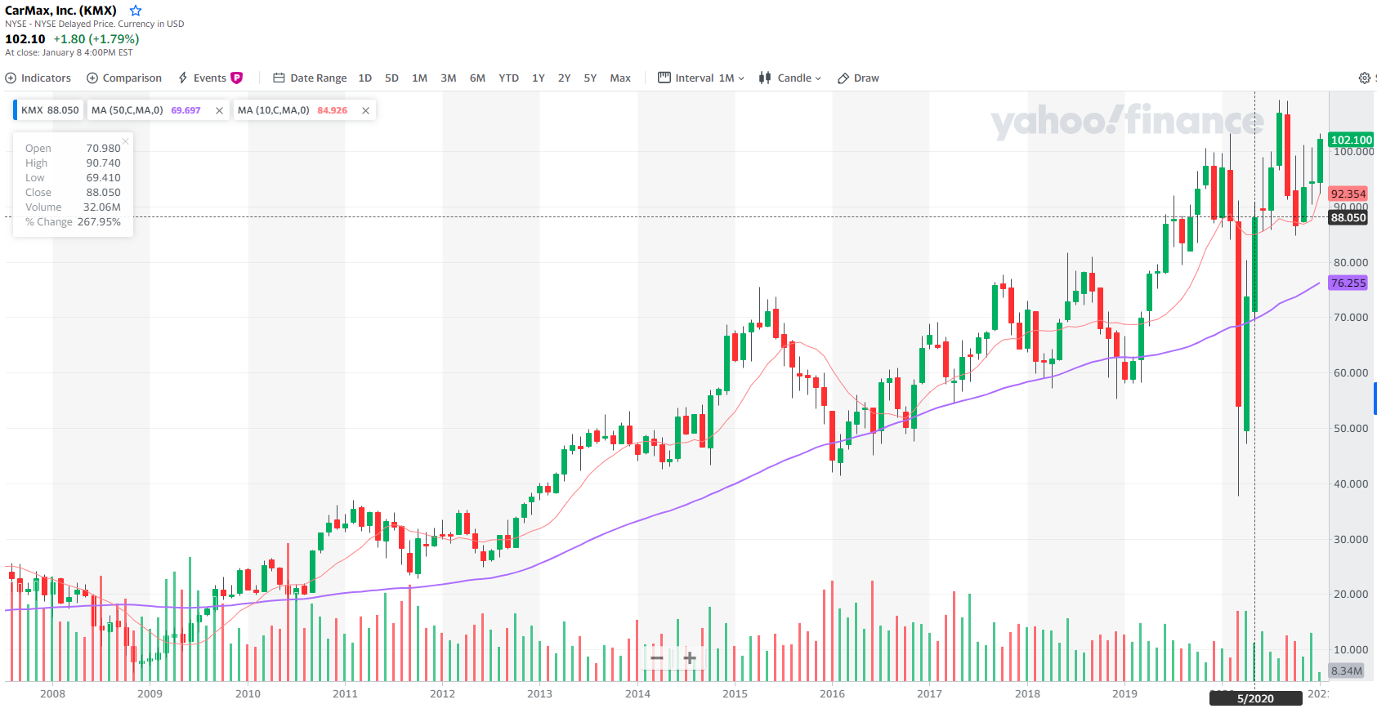
Task: Open the Candle chart type dropdown
Action: [x=789, y=78]
